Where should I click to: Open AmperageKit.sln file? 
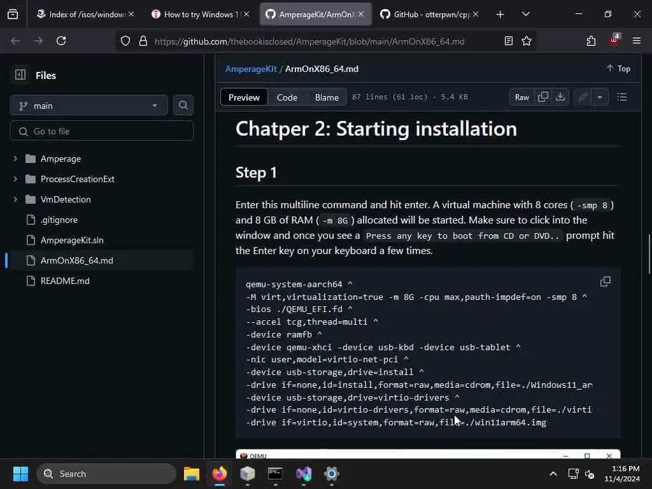click(72, 240)
